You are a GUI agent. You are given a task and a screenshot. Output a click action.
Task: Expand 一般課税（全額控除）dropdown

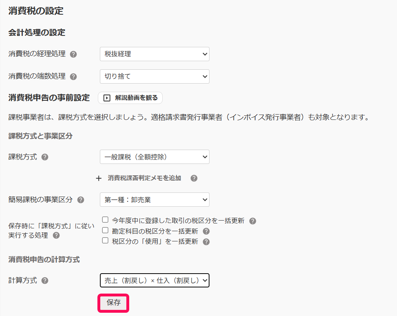[155, 157]
